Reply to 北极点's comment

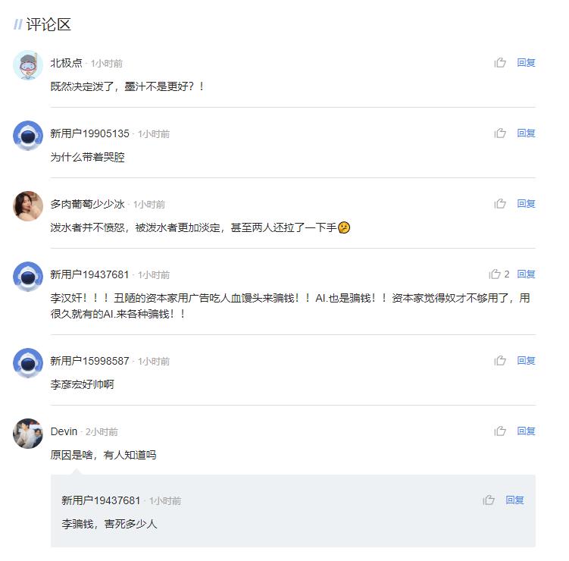(x=526, y=63)
